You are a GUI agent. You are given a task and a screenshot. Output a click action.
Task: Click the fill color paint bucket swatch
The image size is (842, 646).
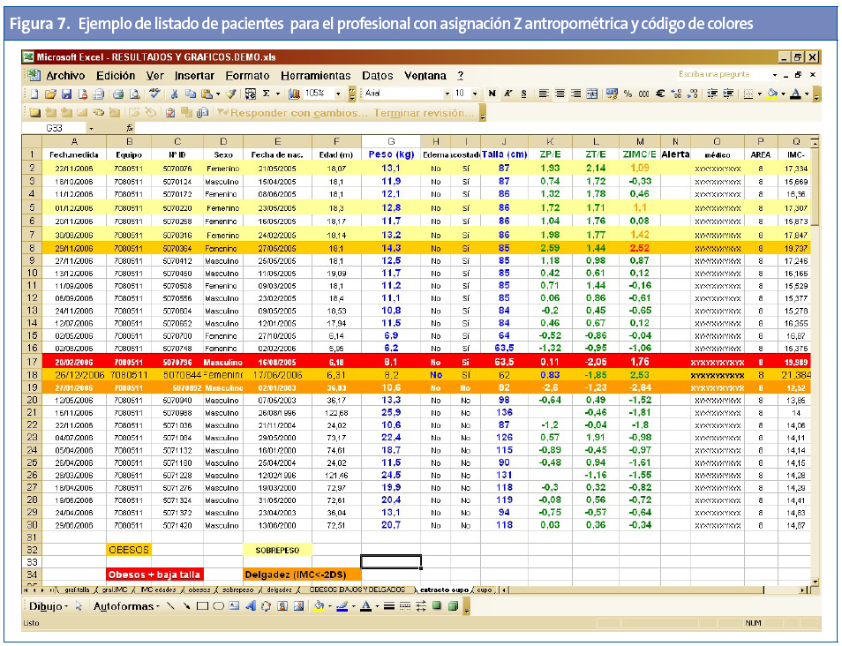point(772,94)
